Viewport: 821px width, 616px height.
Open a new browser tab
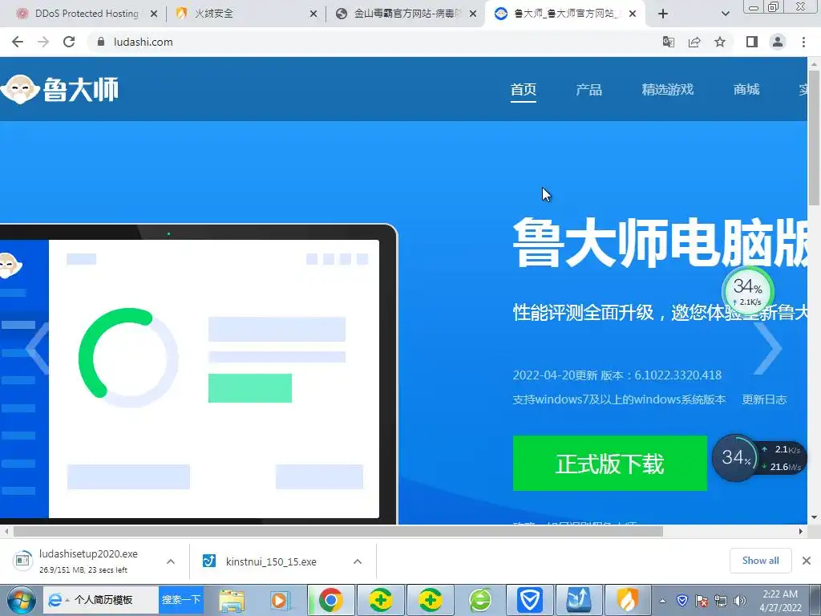663,14
